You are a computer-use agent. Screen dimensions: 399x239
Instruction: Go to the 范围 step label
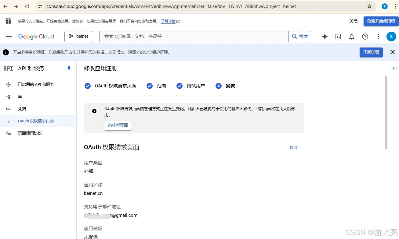161,86
